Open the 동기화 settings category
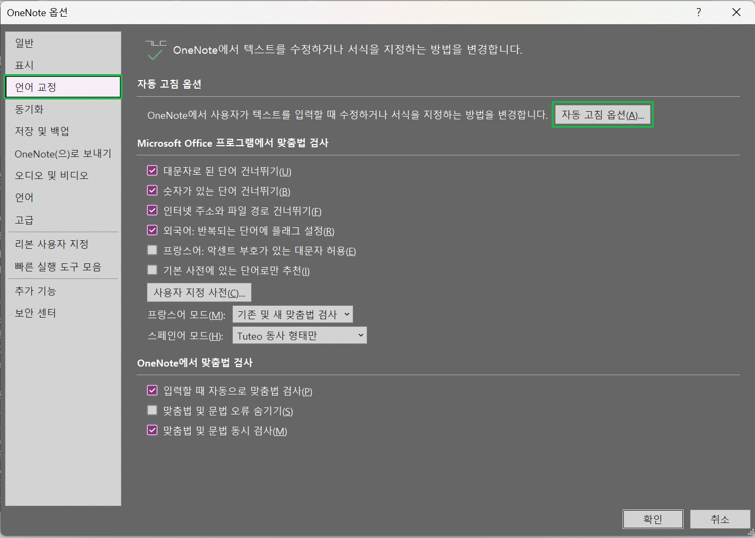 coord(63,109)
